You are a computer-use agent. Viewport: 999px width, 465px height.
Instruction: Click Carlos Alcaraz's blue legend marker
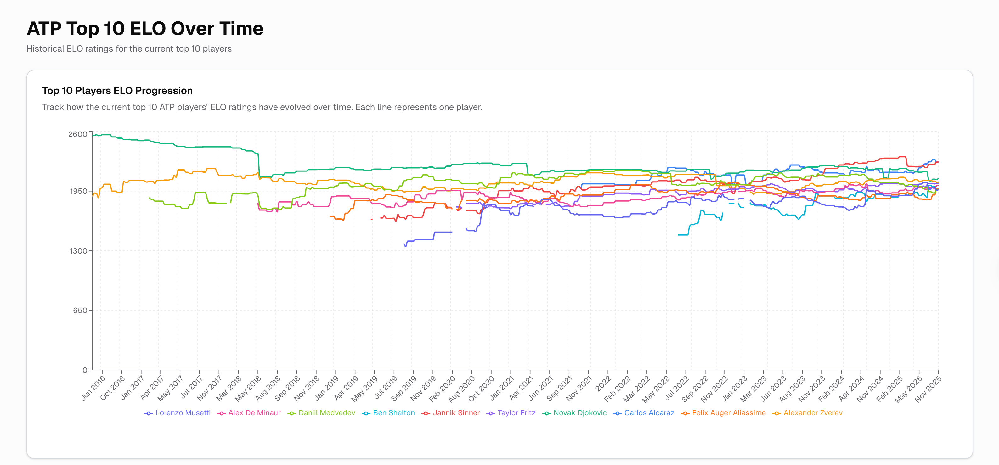pyautogui.click(x=618, y=413)
